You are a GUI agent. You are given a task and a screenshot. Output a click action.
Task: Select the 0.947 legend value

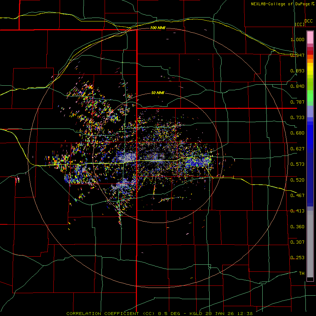click(297, 55)
